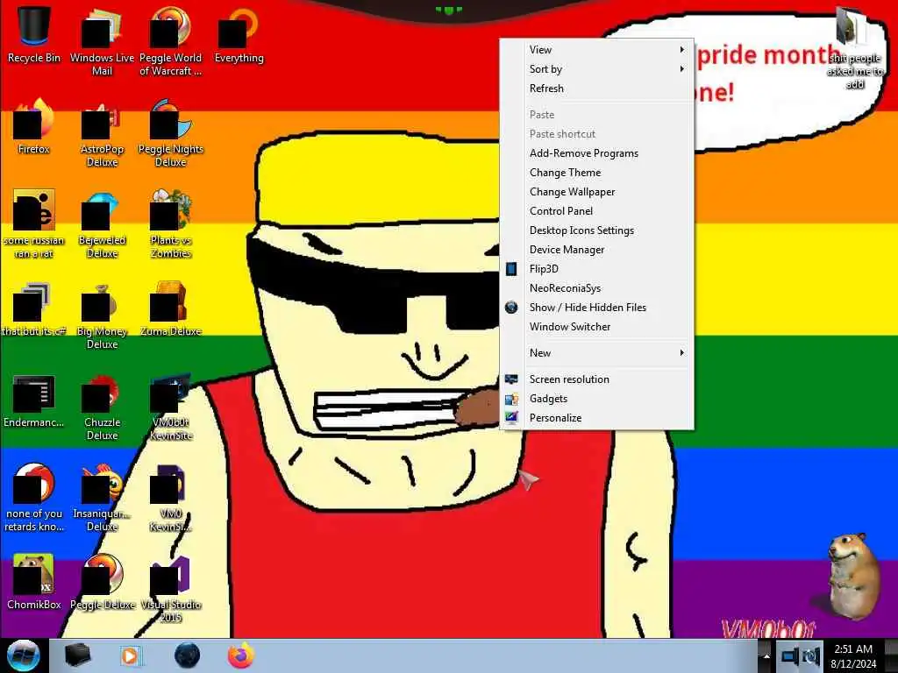Expand the Sort by submenu
This screenshot has height=673, width=898.
[596, 69]
